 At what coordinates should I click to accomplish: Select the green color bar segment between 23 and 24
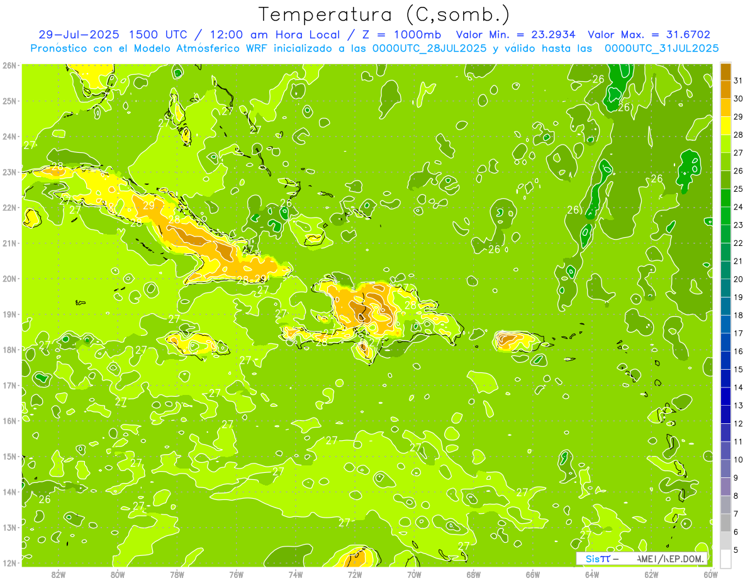click(725, 216)
